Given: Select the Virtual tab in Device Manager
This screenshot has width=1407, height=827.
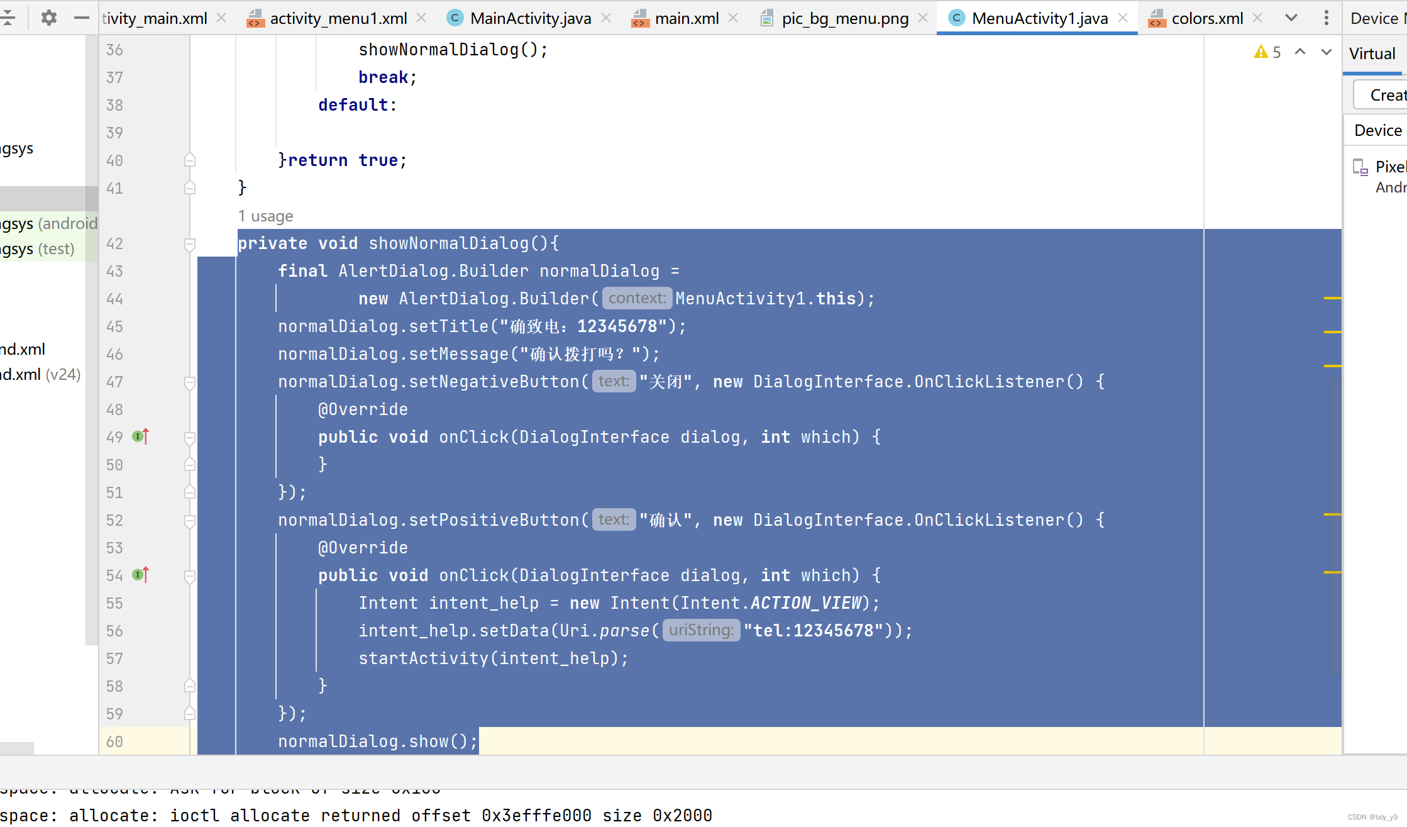Looking at the screenshot, I should point(1372,53).
